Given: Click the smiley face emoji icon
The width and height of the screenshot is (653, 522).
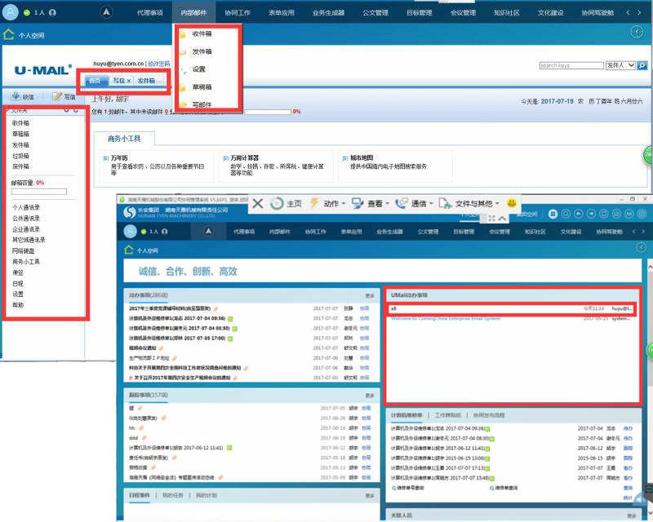Looking at the screenshot, I should click(x=512, y=202).
